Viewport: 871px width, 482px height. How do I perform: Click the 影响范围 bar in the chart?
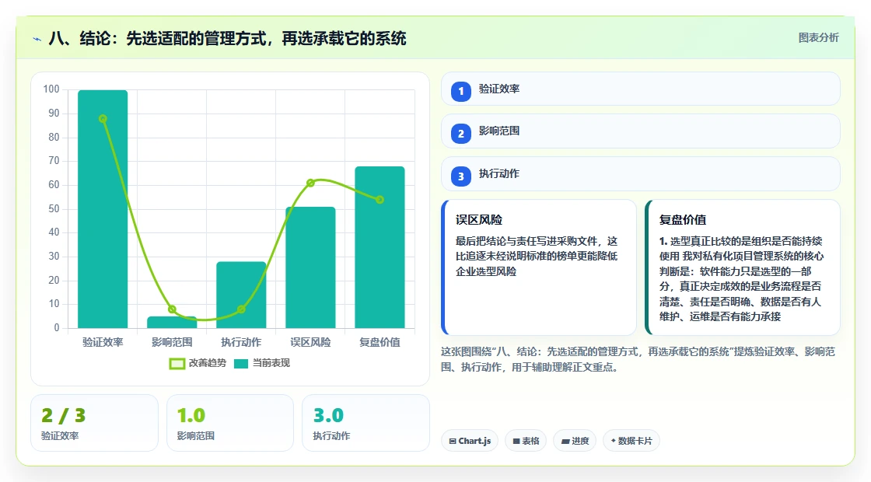172,322
